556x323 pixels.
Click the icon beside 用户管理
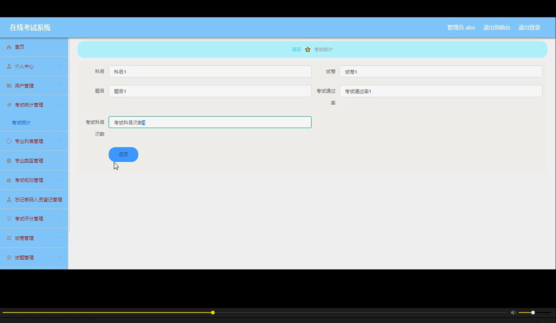[9, 86]
